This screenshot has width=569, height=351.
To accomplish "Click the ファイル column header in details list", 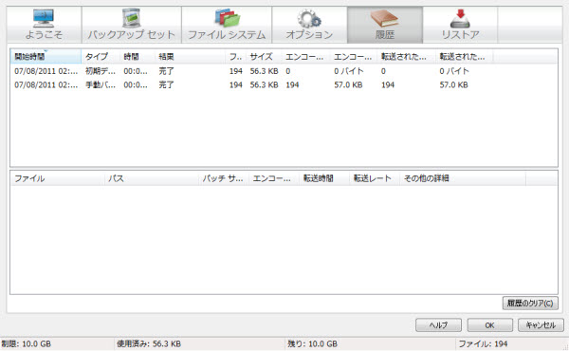I will click(57, 178).
